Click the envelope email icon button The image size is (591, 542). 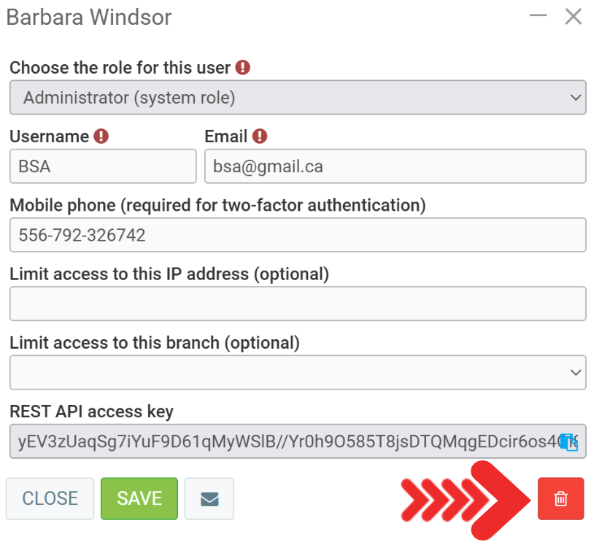pos(209,499)
